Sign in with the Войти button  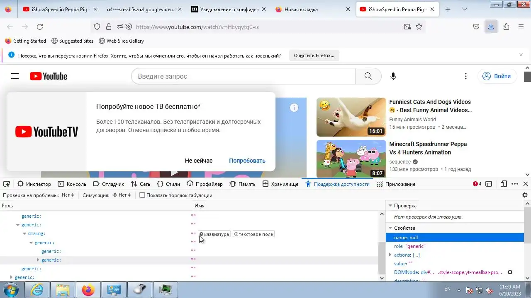(497, 76)
